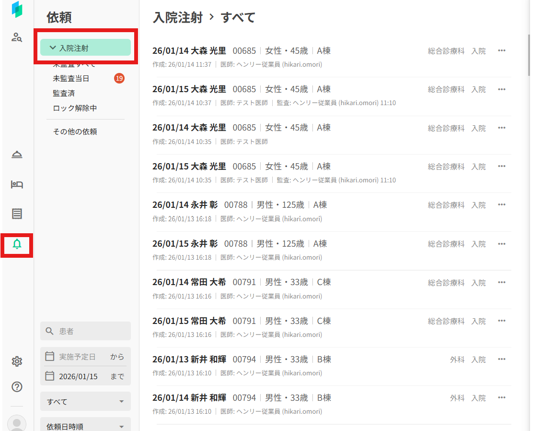Screen dimensions: 542x431
Task: Click the 2026/01/15 まで end date field
Action: pos(85,376)
